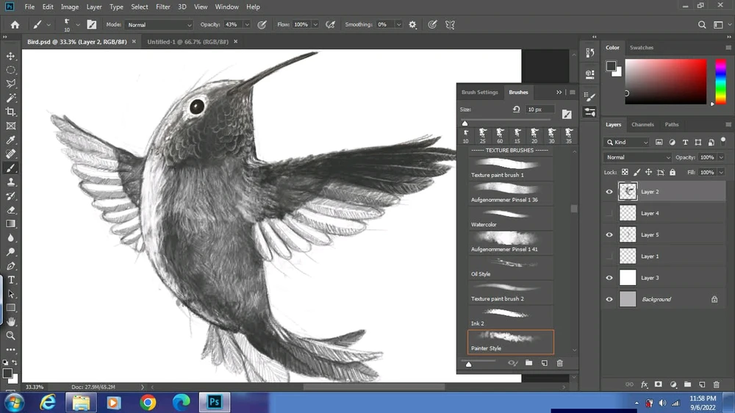Choose the Watercolor brush preset
735x413 pixels.
point(511,218)
